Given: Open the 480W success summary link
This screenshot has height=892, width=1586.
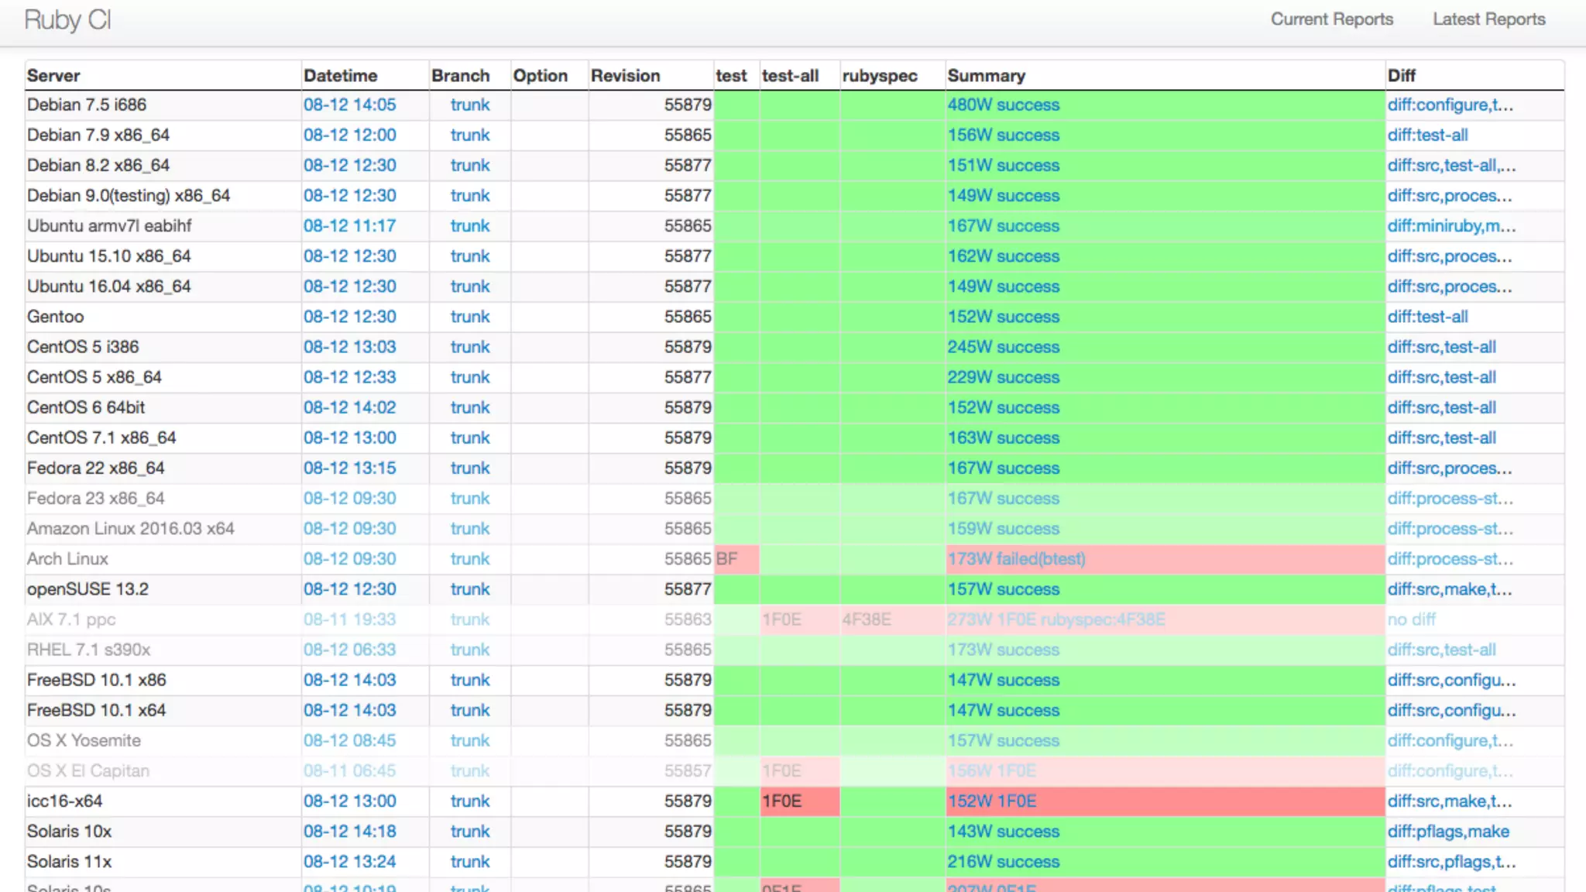Looking at the screenshot, I should pos(1003,105).
